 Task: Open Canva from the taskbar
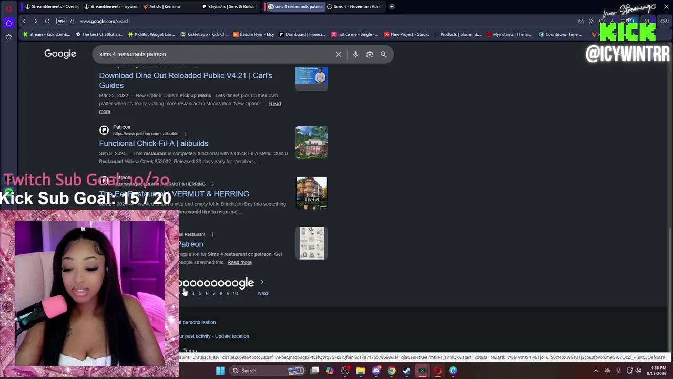tap(453, 371)
